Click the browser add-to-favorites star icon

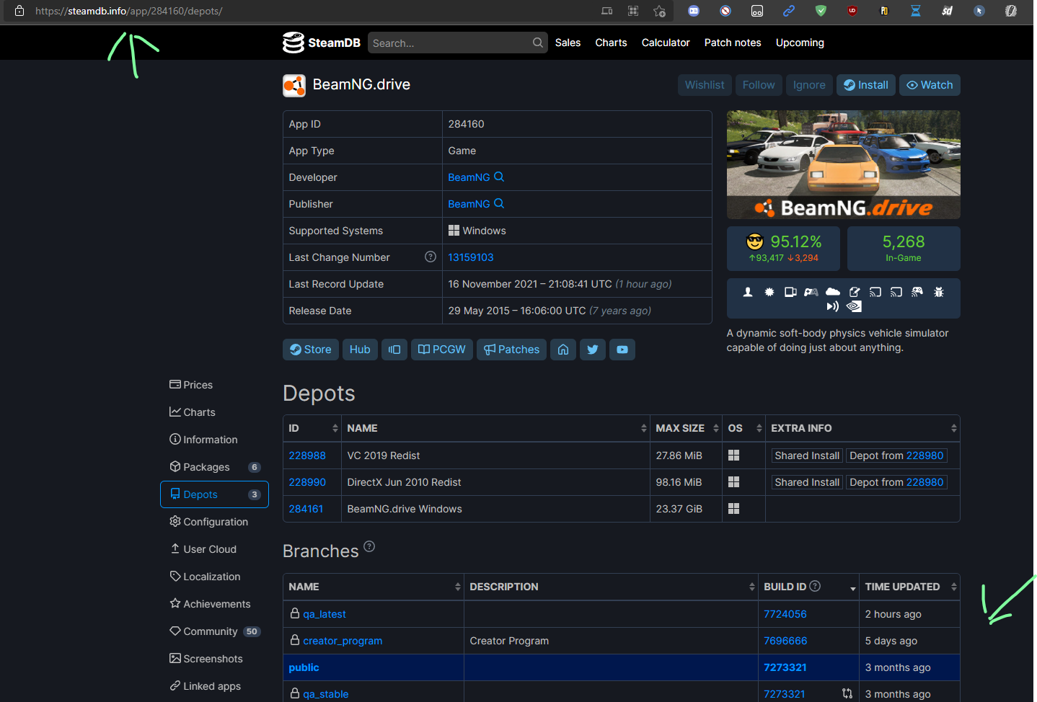(659, 11)
